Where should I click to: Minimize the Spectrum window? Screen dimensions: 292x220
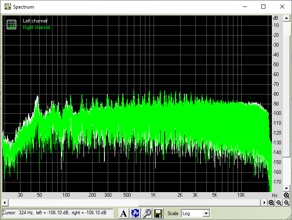point(245,7)
